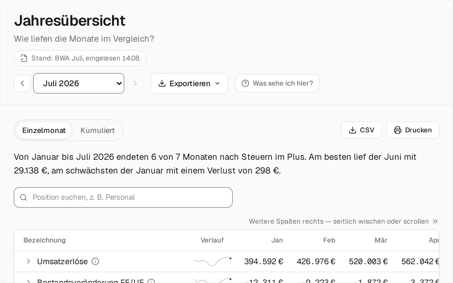This screenshot has width=453, height=283.
Task: Expand the Umsatzerlöse row
Action: tap(28, 261)
